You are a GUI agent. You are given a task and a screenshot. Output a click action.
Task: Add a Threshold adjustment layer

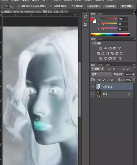click(x=110, y=59)
